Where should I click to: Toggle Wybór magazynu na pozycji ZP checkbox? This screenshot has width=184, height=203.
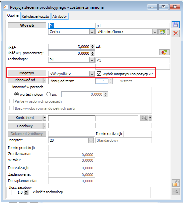pos(99,74)
